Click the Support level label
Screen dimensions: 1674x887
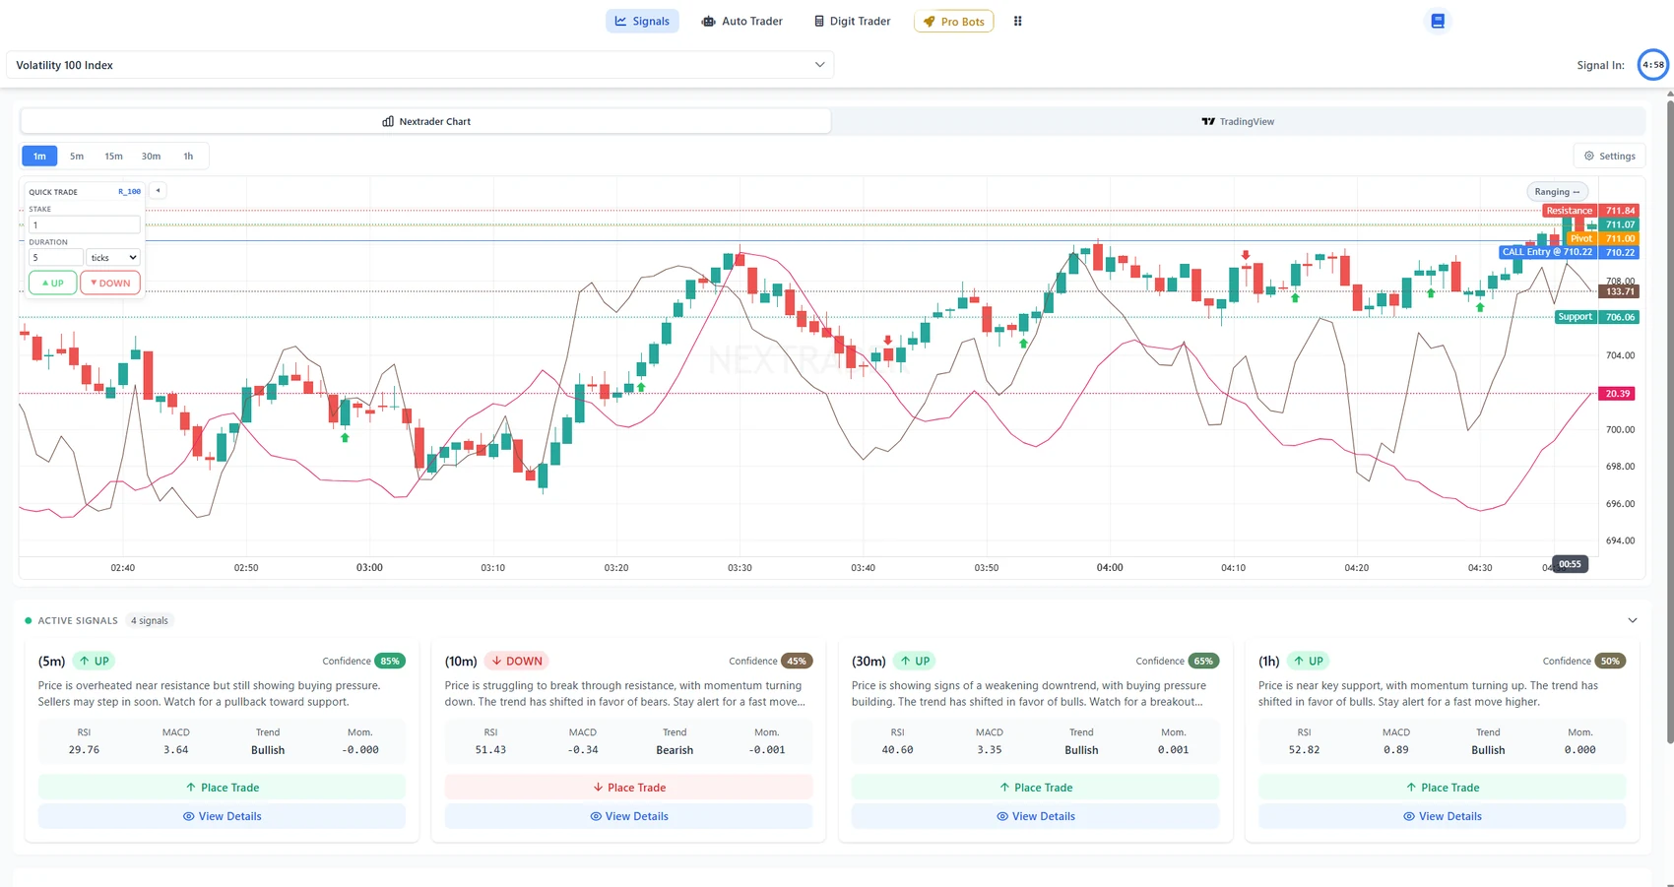click(x=1575, y=317)
